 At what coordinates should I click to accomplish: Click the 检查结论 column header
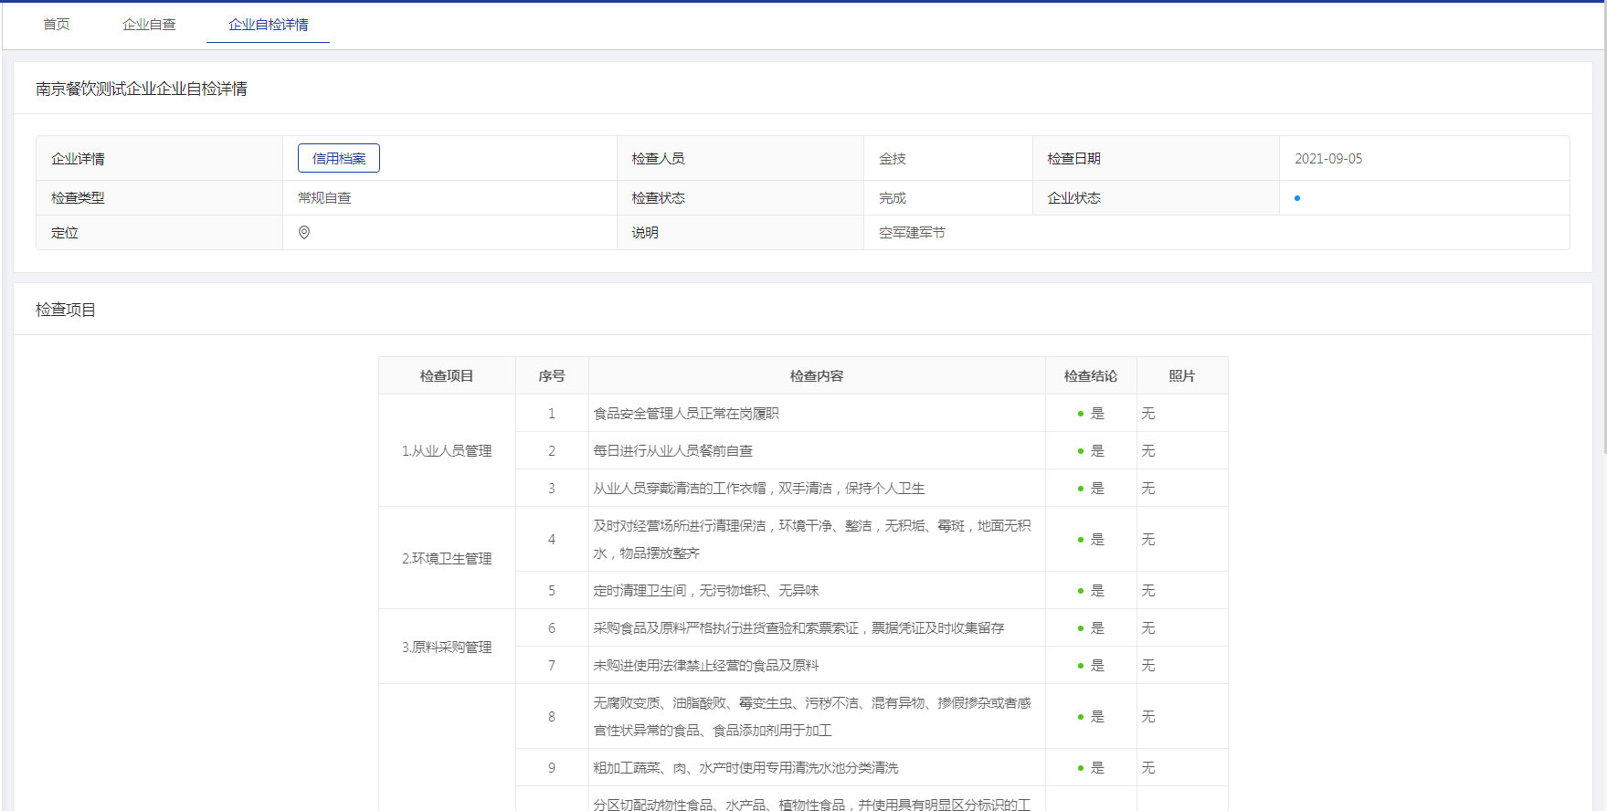click(x=1090, y=376)
